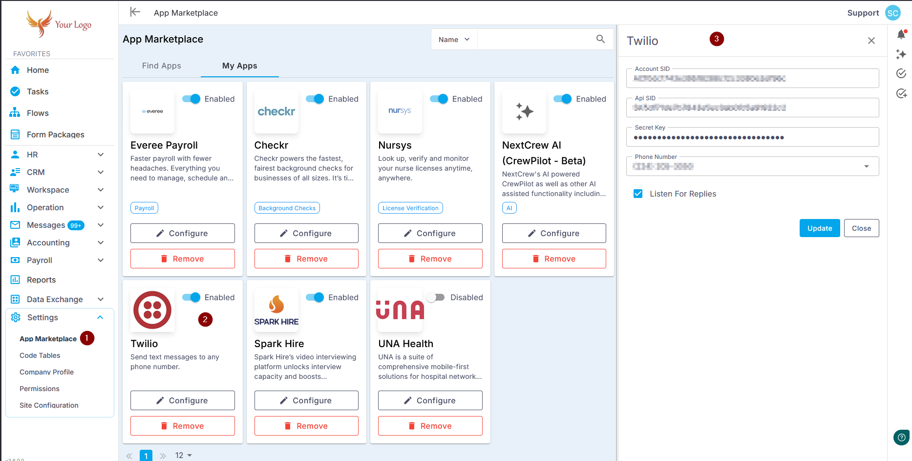Open the AI sparkle icon in right rail

tap(901, 54)
